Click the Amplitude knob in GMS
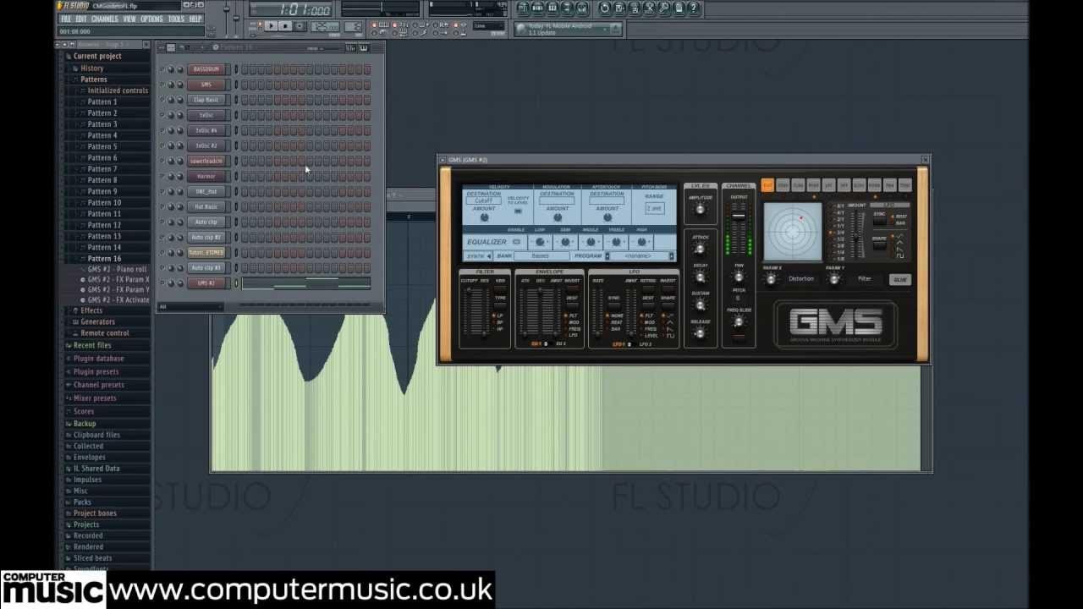The height and width of the screenshot is (609, 1083). [x=700, y=207]
